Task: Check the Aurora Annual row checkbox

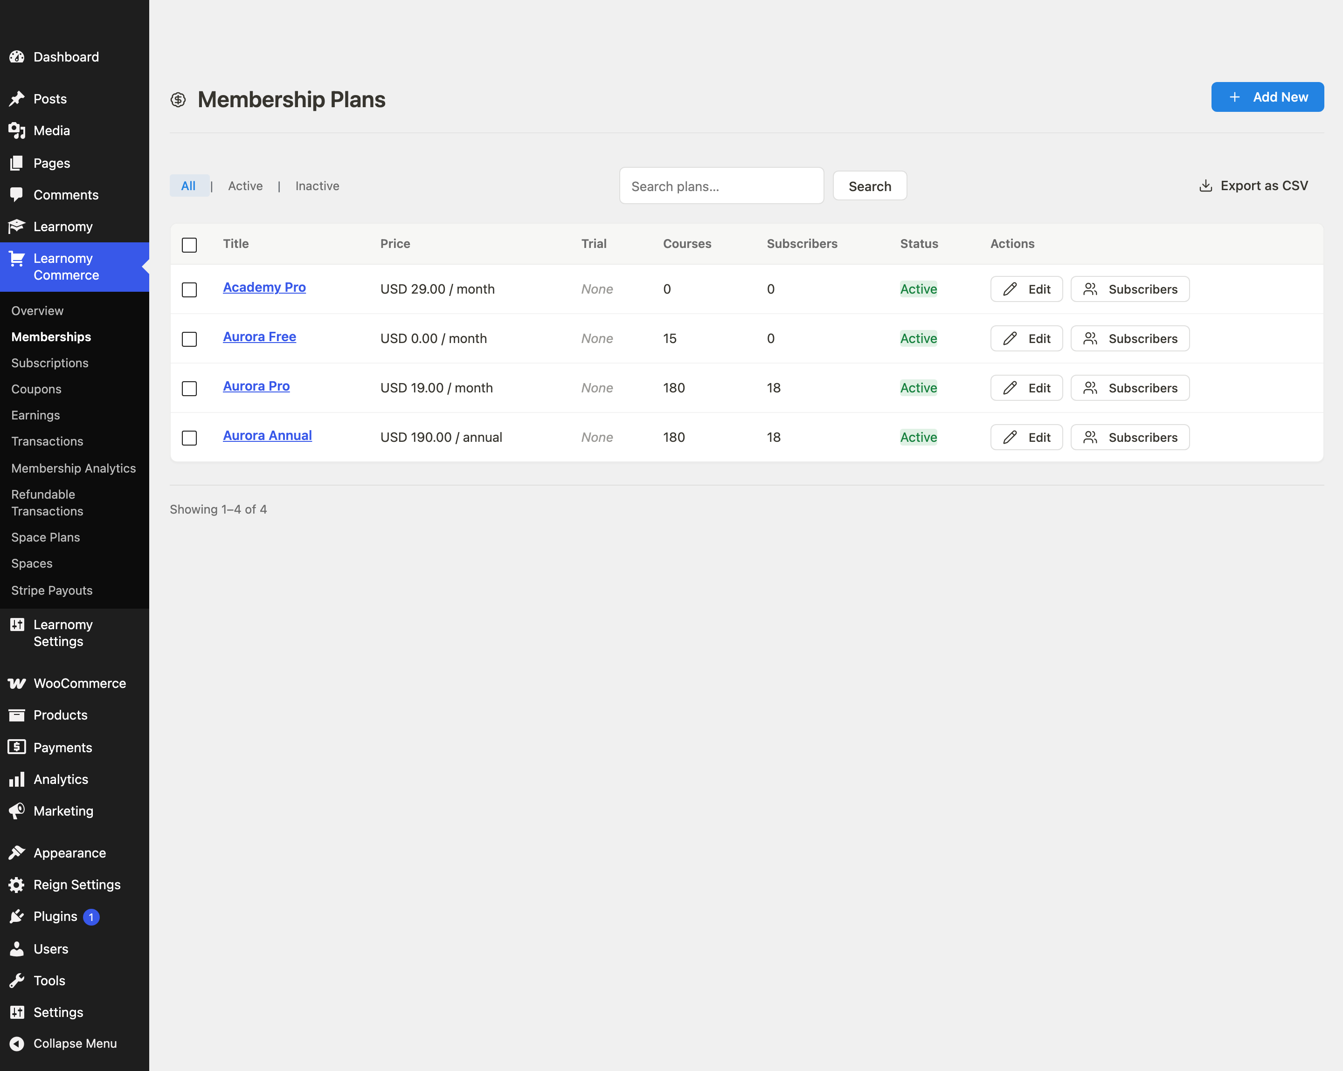Action: pos(189,439)
